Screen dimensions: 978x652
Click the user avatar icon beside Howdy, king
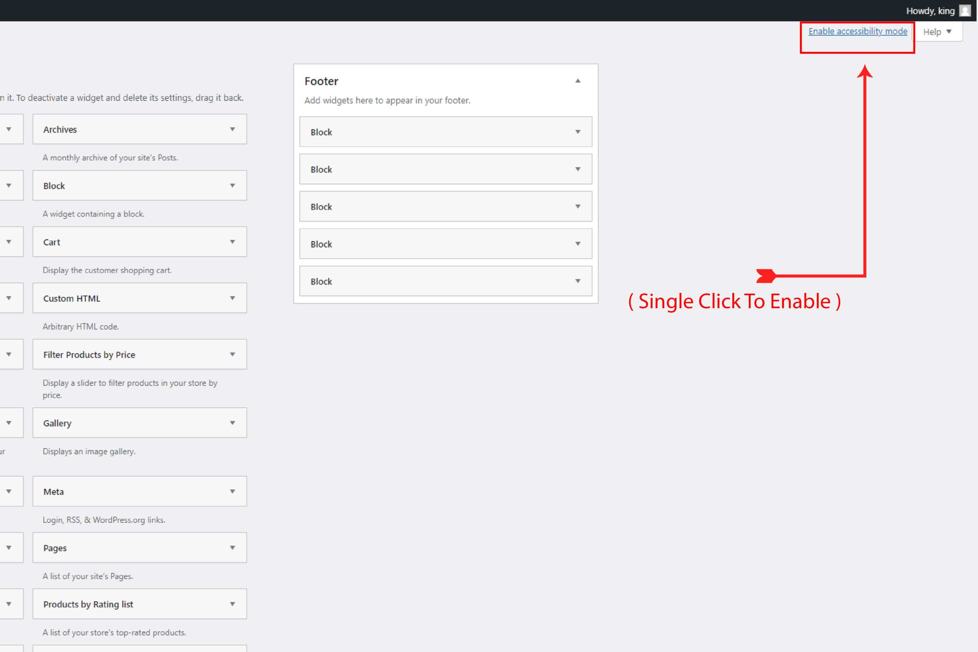(965, 11)
